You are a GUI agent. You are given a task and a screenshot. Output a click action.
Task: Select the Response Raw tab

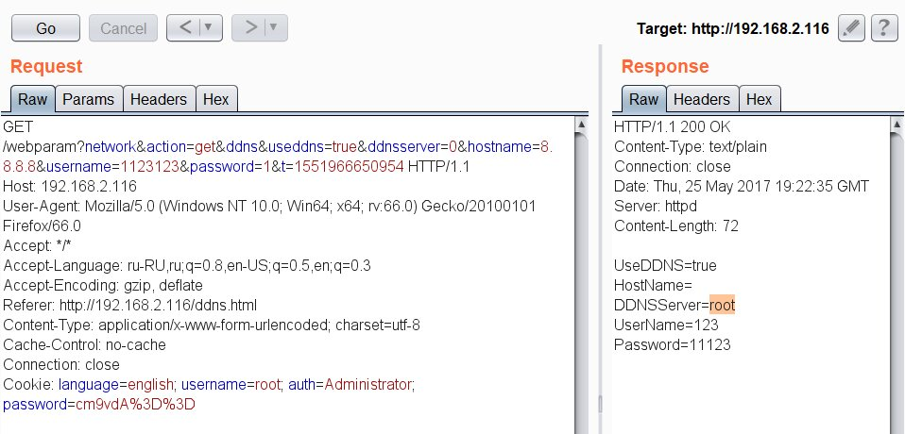(643, 99)
